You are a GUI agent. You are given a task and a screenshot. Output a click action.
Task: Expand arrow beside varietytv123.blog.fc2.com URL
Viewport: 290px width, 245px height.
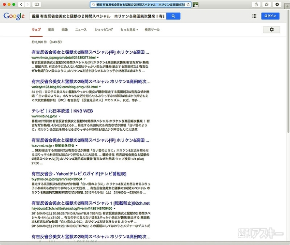tap(100, 87)
